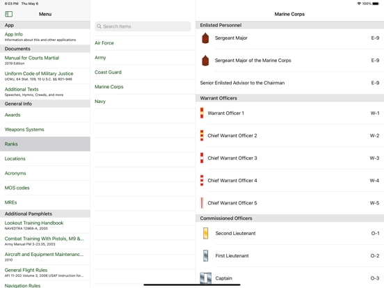
Task: Click the search magnifier icon
Action: (99, 26)
